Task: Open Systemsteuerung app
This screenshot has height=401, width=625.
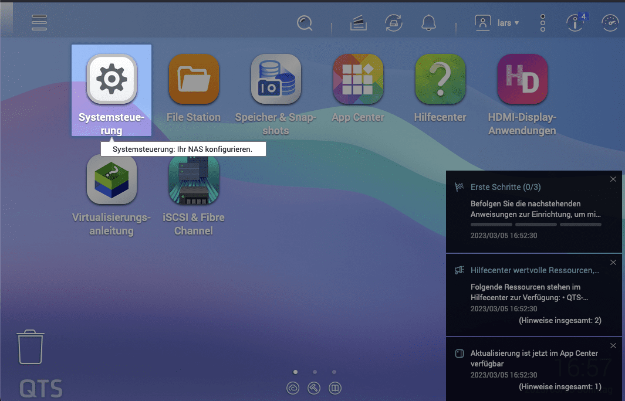Action: 112,90
